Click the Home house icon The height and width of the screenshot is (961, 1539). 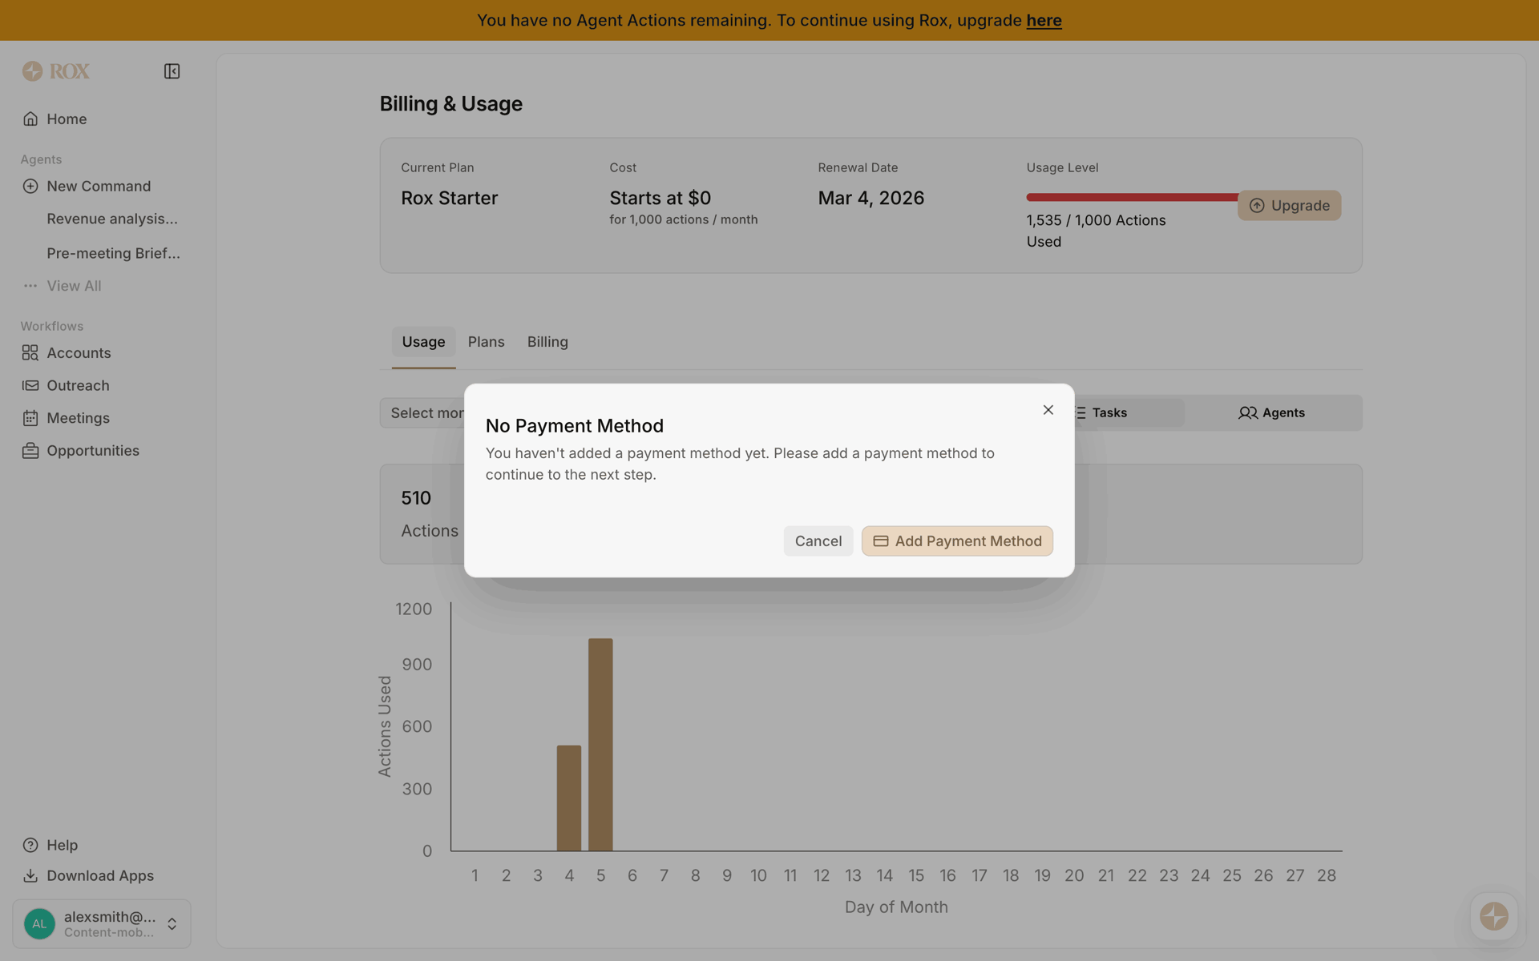[30, 119]
